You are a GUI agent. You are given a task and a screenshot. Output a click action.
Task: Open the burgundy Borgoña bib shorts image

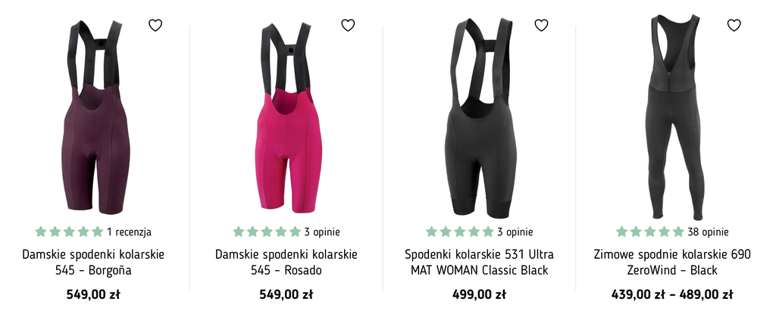click(93, 117)
